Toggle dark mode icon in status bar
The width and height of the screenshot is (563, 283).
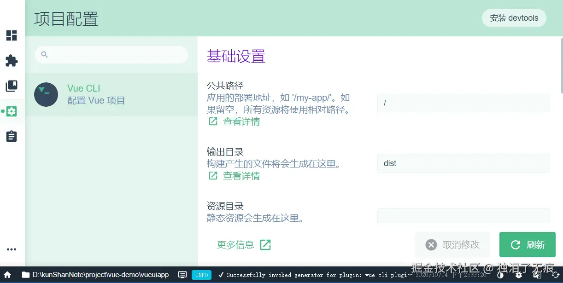click(501, 275)
